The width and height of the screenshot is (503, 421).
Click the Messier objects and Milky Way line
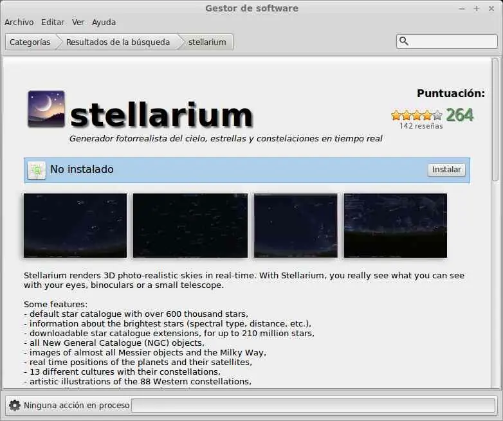point(145,352)
